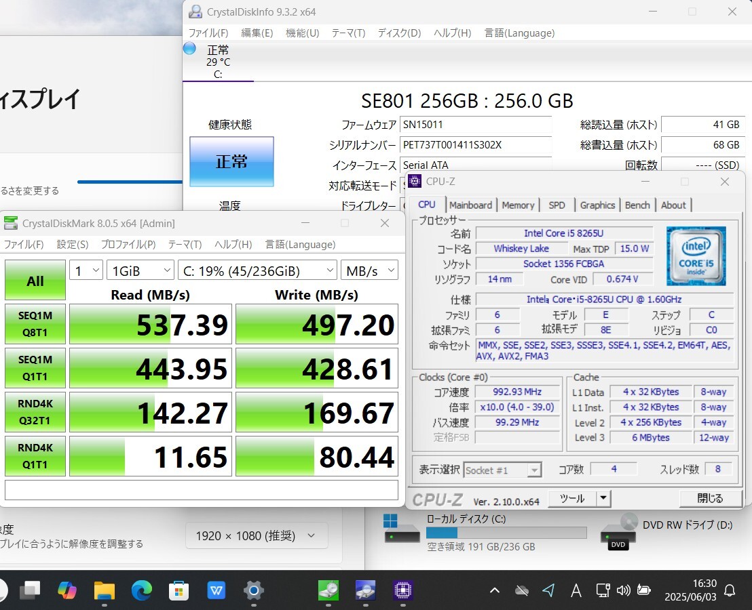Click the CrystalDiskMark icon in the taskbar
This screenshot has height=610, width=752.
[x=328, y=590]
